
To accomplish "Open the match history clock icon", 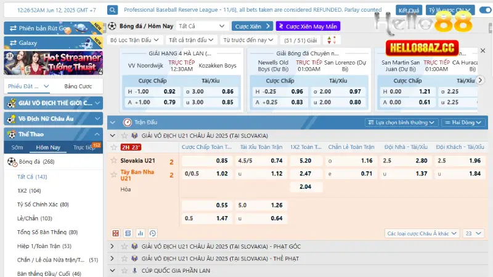I will [x=153, y=233].
